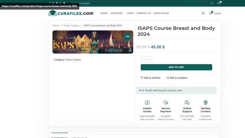Open the CONTACT US page
Screen dimensions: 245x138
(x=144, y=13)
